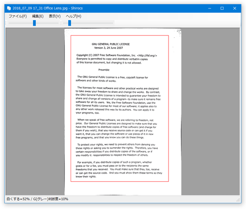Click the Shirocs app icon in title bar
Viewport: 246px width, 209px height.
pyautogui.click(x=9, y=8)
